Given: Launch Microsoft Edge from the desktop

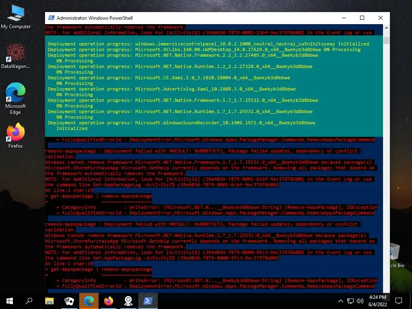Looking at the screenshot, I should pyautogui.click(x=16, y=99).
